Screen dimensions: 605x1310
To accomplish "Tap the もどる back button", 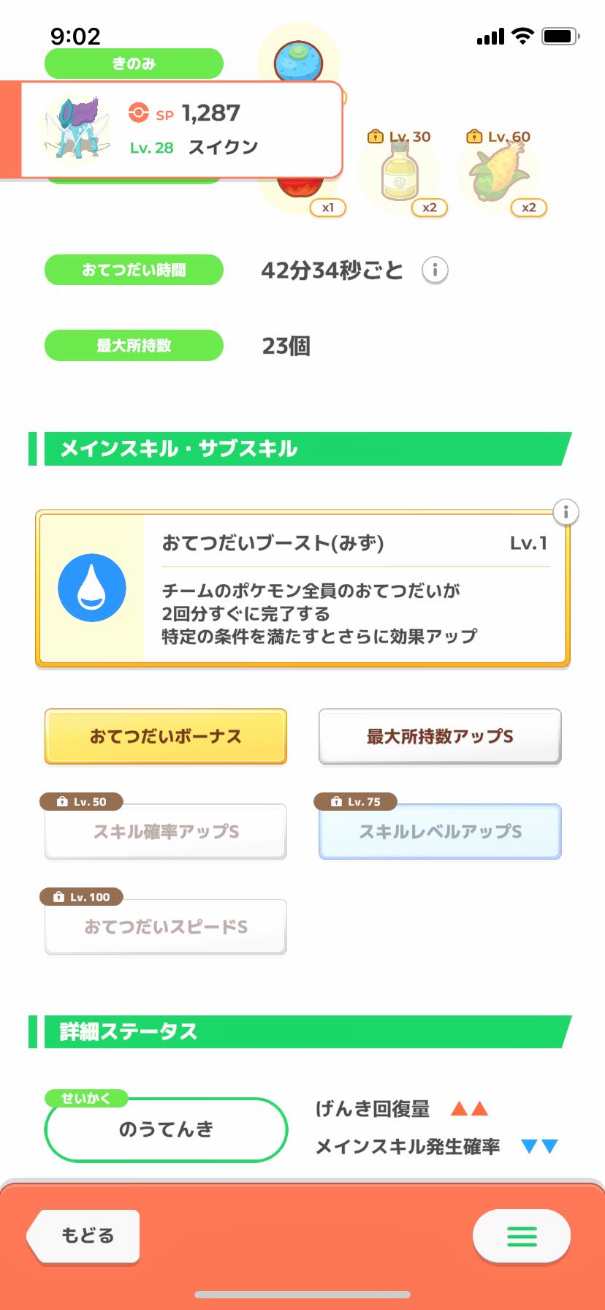I will pos(84,1236).
